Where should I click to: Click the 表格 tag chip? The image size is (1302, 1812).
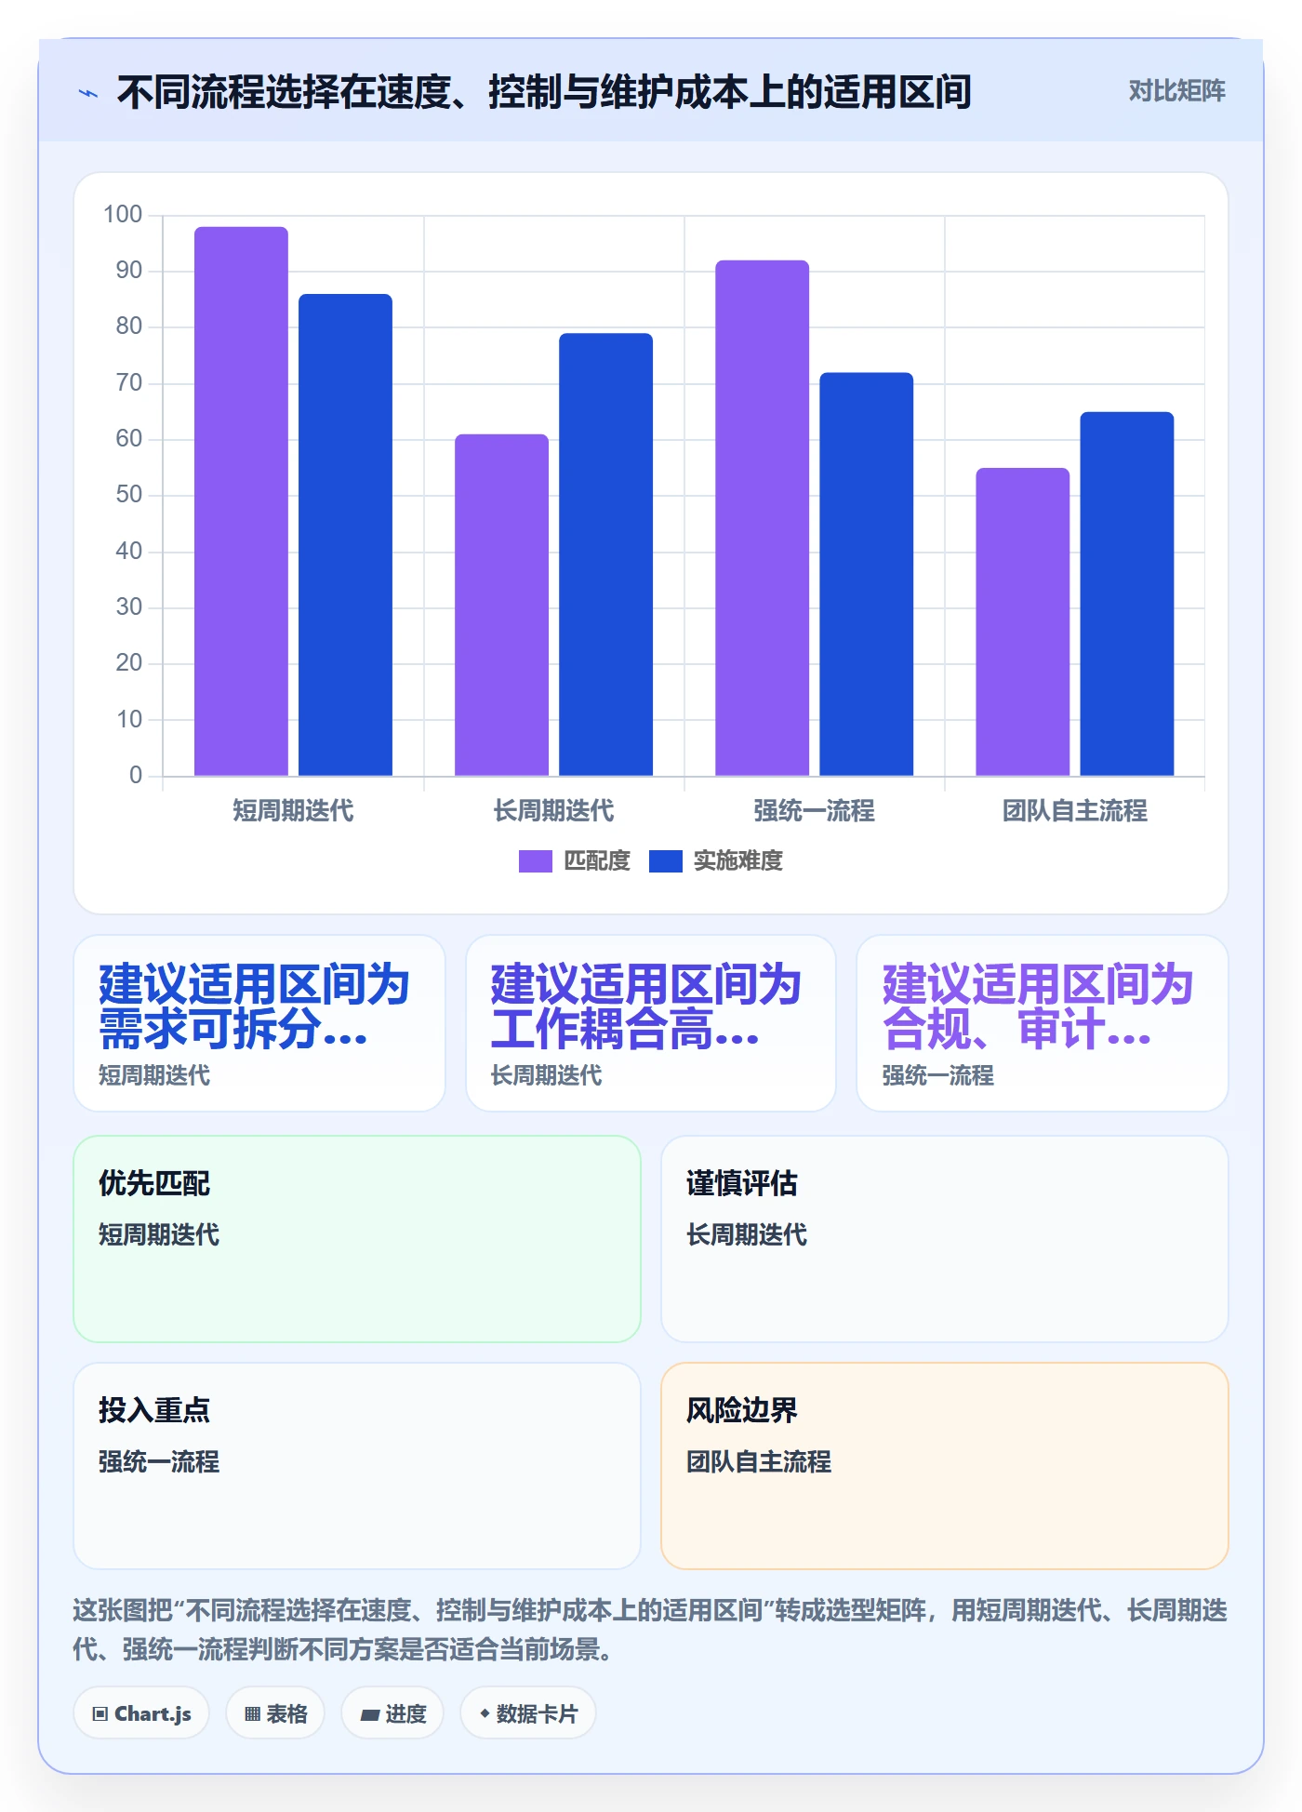[x=275, y=1713]
